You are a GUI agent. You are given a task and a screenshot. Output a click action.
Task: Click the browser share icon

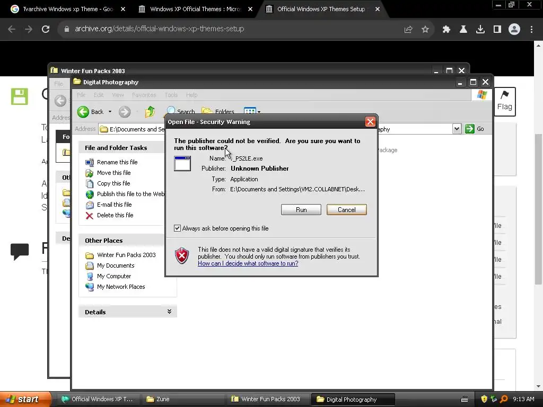point(408,30)
